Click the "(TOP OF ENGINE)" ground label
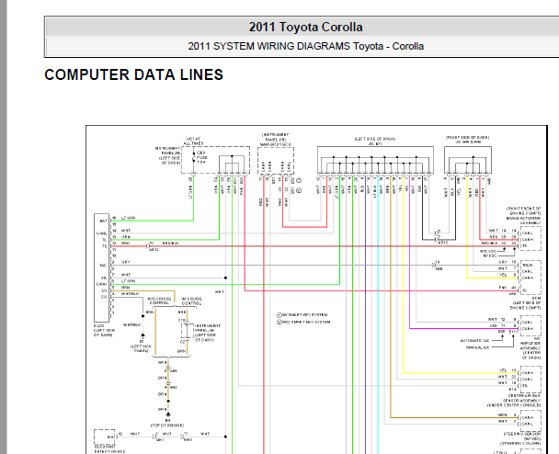The height and width of the screenshot is (454, 559). (x=167, y=426)
